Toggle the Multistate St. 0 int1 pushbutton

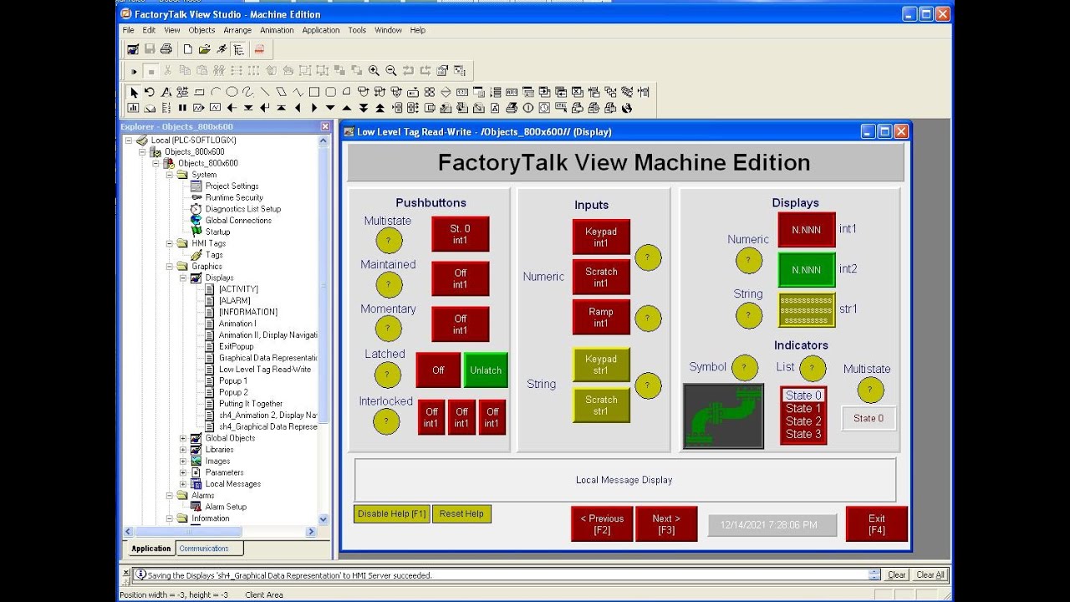(x=461, y=234)
